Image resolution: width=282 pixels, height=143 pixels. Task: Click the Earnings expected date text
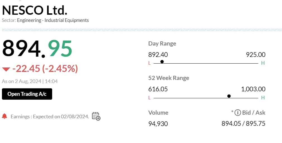click(x=50, y=117)
